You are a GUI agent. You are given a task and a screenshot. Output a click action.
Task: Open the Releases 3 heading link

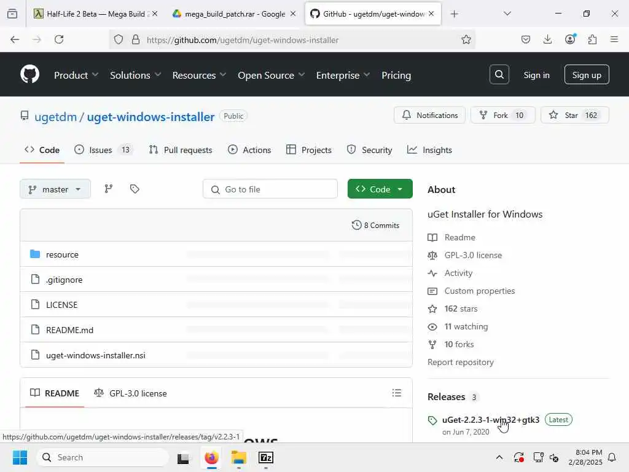453,396
